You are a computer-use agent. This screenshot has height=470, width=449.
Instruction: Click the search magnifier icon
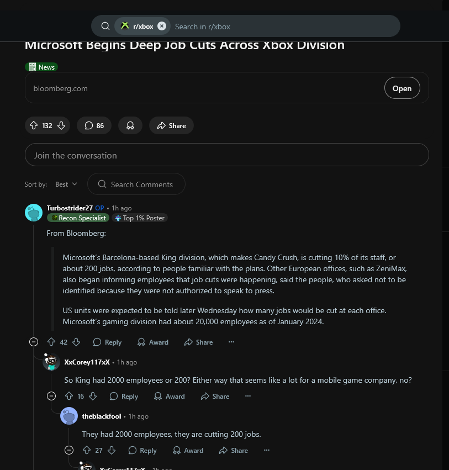pyautogui.click(x=105, y=26)
